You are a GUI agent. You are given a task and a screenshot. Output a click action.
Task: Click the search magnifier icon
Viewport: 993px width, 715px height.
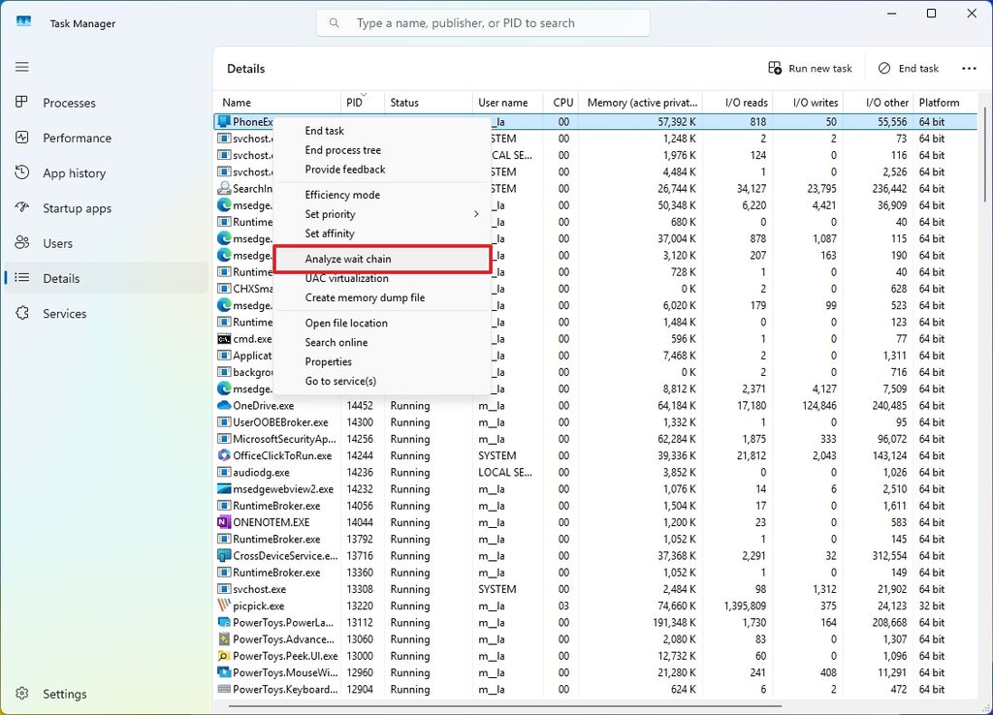coord(335,23)
